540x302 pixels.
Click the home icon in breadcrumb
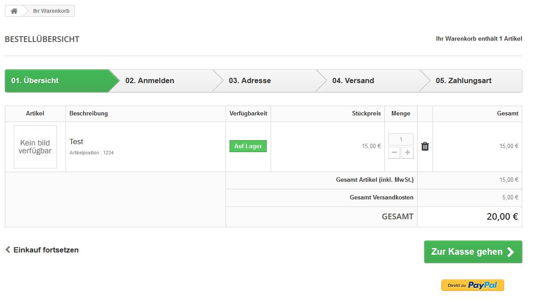click(x=14, y=11)
